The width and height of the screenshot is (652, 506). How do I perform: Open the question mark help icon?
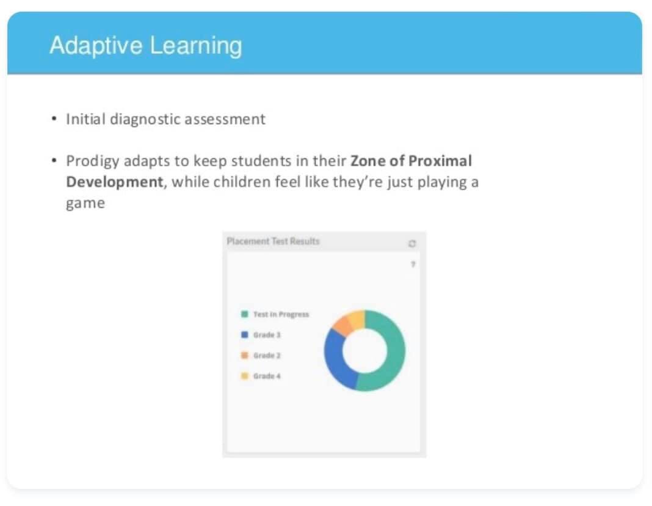tap(413, 264)
